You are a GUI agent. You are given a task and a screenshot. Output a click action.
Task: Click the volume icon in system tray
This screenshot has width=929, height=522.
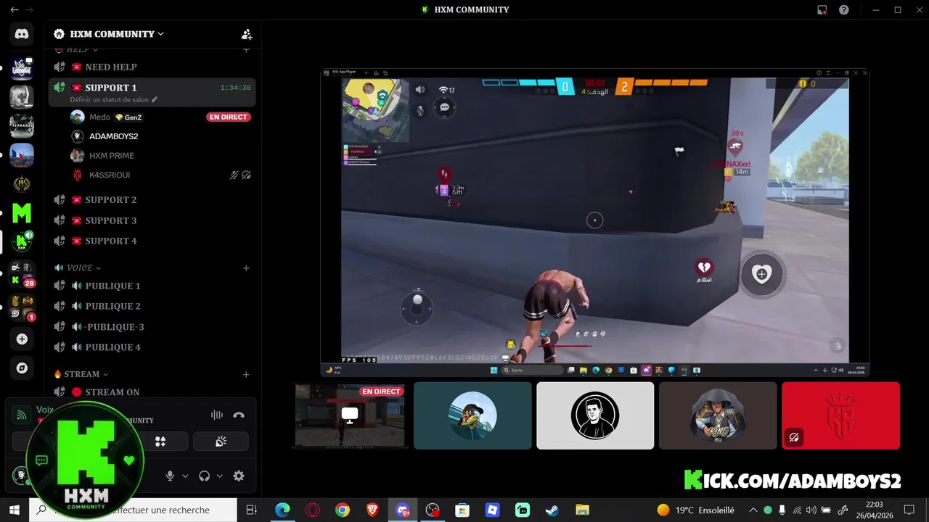(811, 510)
